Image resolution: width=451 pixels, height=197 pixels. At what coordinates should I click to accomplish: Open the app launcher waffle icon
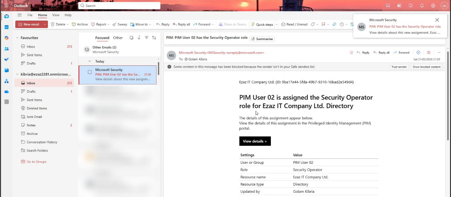(x=6, y=6)
